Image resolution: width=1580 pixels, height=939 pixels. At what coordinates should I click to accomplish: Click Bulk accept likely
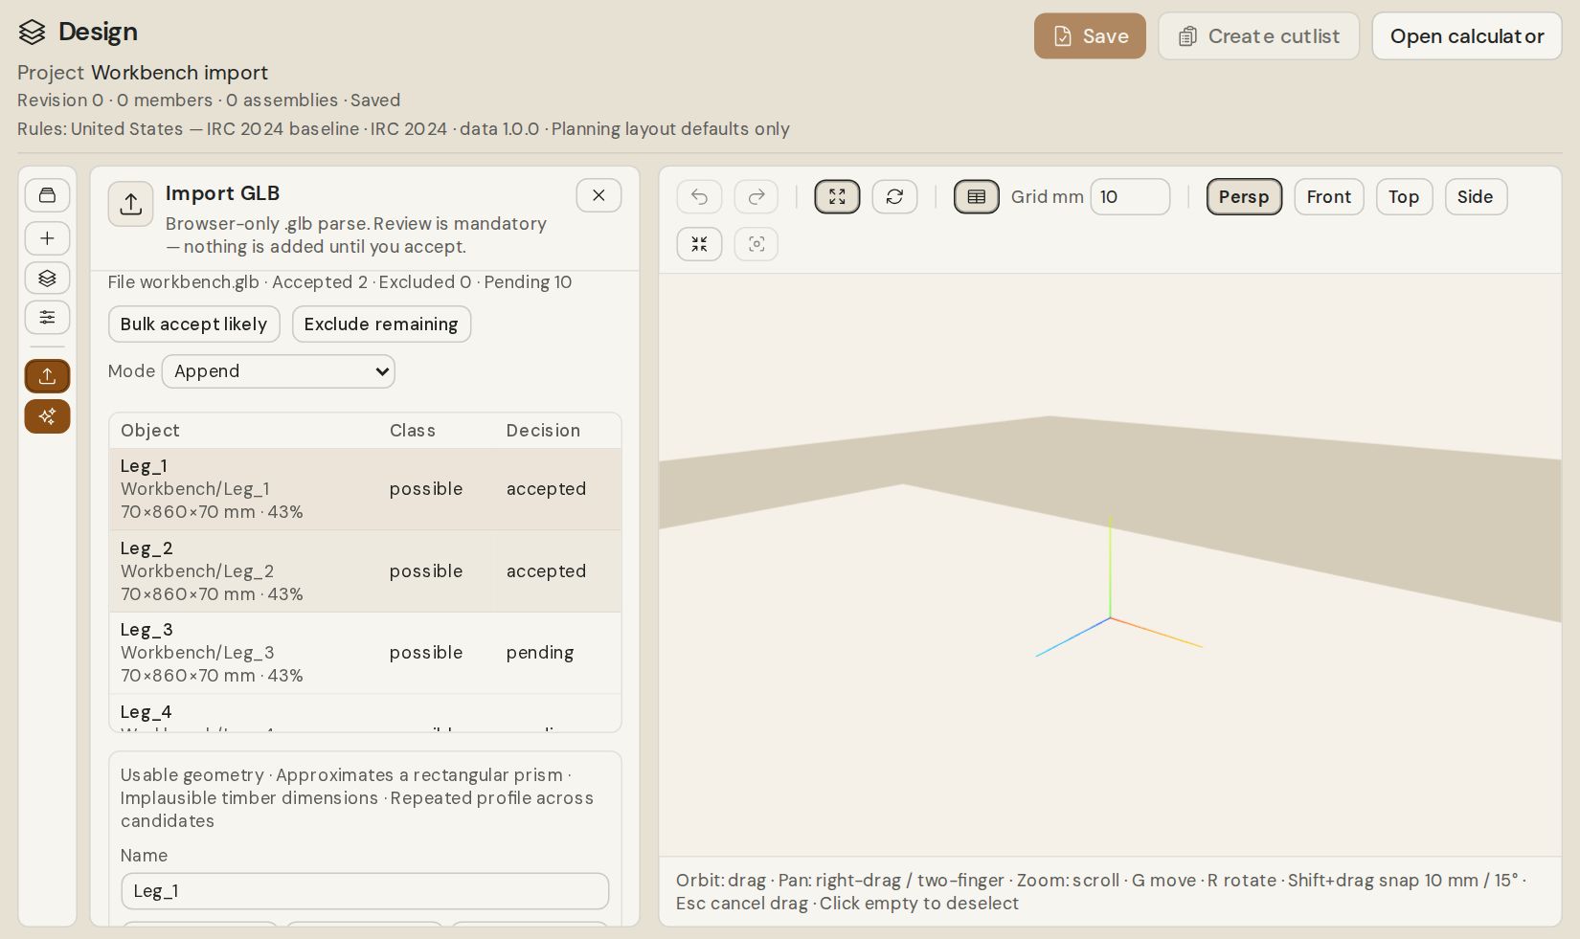tap(193, 324)
